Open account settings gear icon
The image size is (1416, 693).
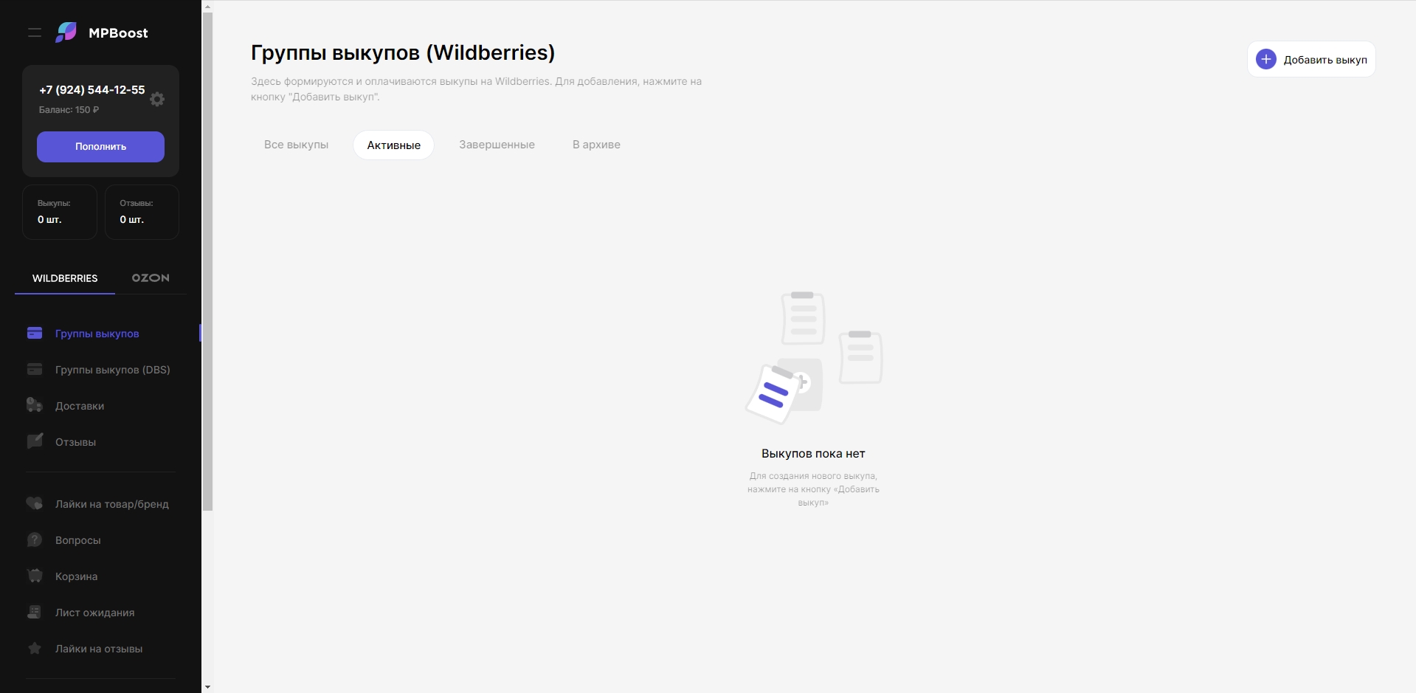(157, 99)
